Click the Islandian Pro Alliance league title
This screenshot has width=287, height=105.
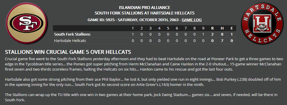tap(145, 8)
